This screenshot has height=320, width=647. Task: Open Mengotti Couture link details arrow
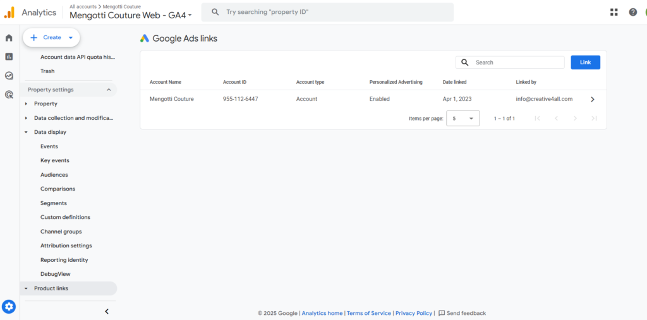pos(593,99)
